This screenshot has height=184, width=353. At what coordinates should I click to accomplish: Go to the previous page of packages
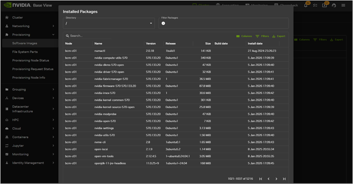click(268, 179)
